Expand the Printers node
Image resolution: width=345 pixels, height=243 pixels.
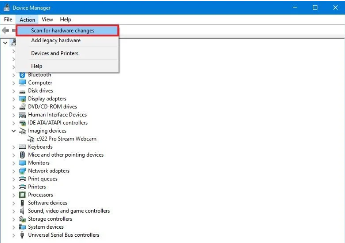tap(14, 188)
